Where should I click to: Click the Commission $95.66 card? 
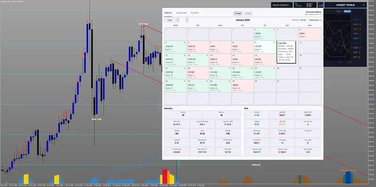(177, 151)
